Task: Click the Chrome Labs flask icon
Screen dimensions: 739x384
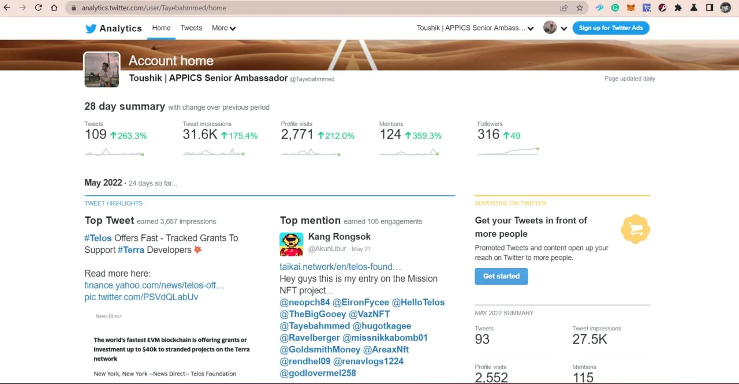Action: (x=693, y=8)
